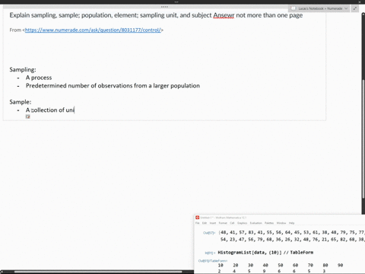Screen dimensions: 365x274
Task: Click the note container drag handle dots
Action: tap(164, 7)
